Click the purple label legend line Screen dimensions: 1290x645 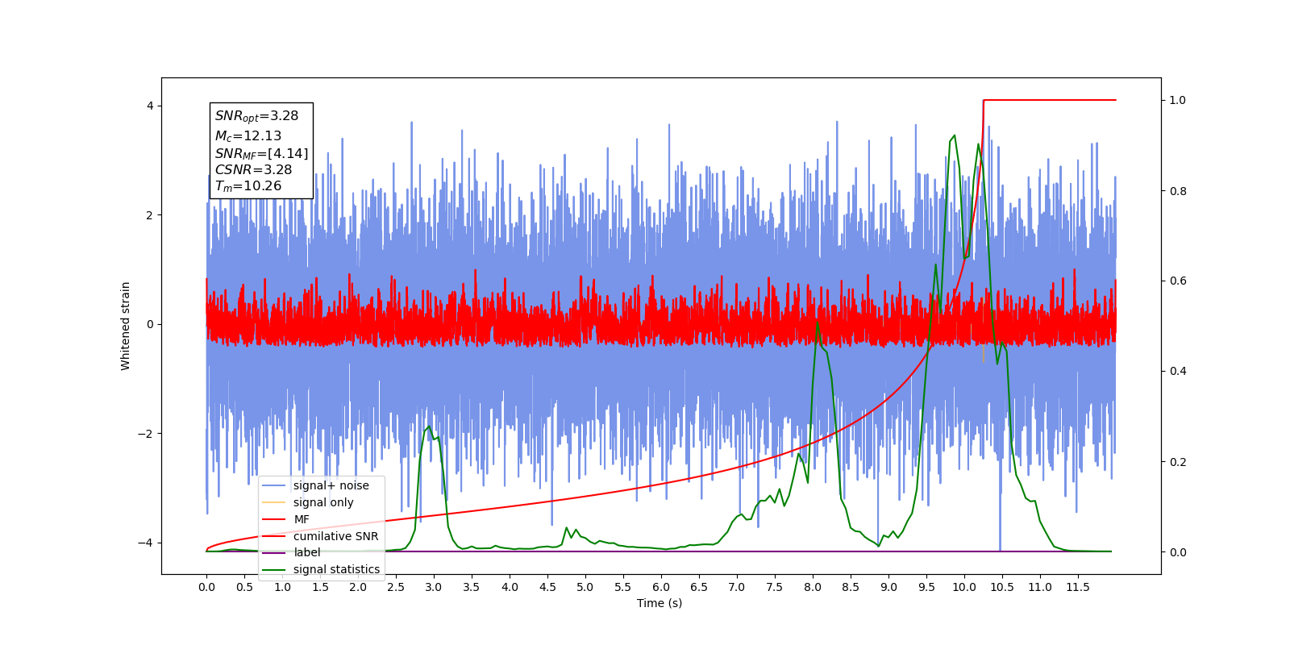coord(274,553)
